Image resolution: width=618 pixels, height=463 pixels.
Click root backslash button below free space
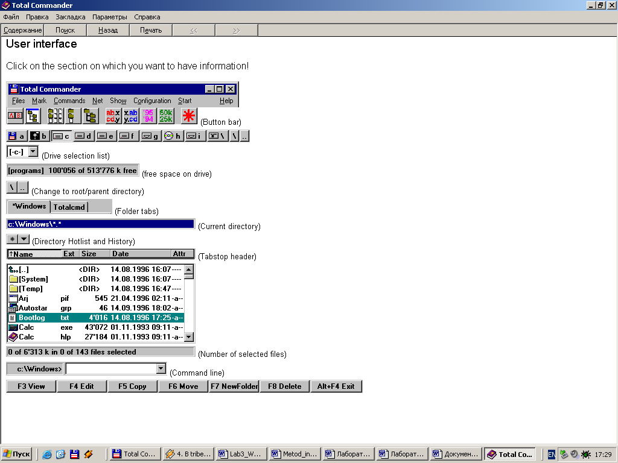pyautogui.click(x=12, y=187)
